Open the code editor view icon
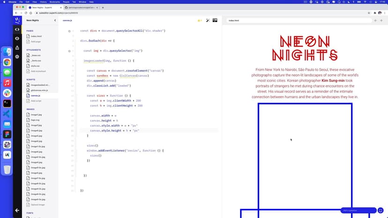 click(x=17, y=29)
